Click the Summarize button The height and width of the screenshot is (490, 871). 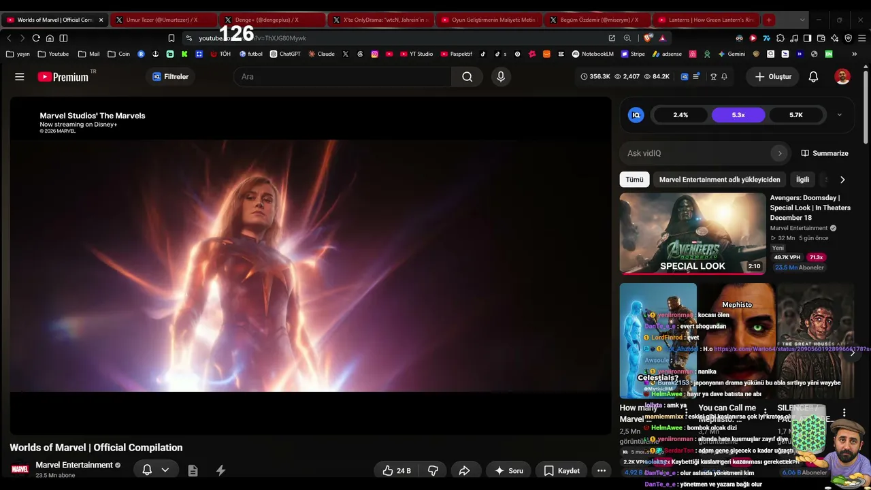(x=825, y=153)
